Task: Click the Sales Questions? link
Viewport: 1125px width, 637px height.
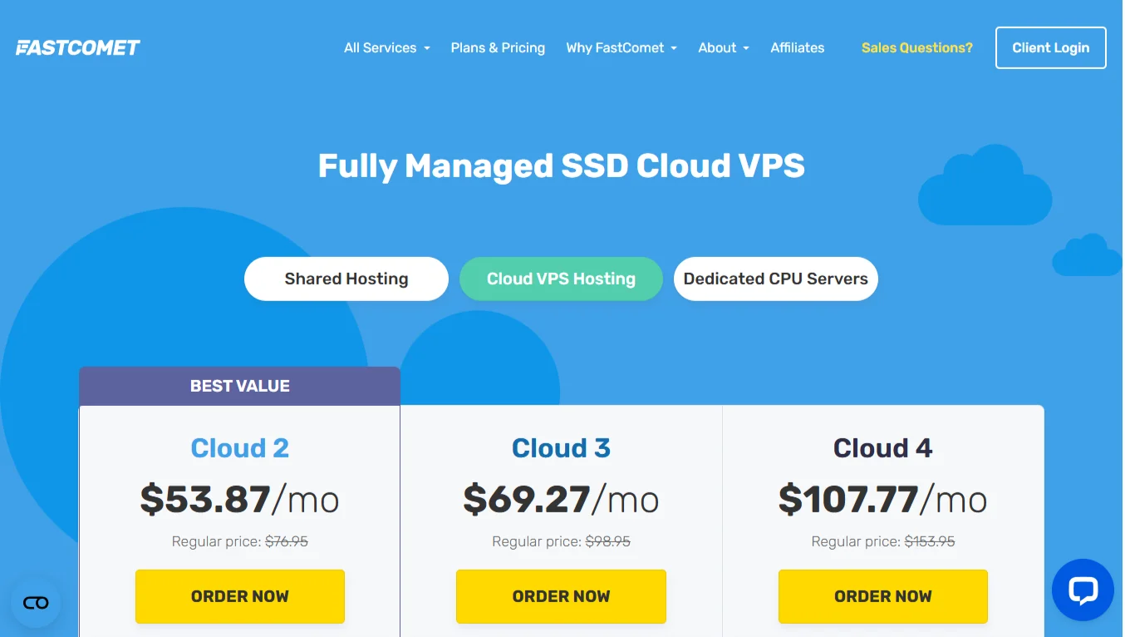Action: pyautogui.click(x=916, y=47)
